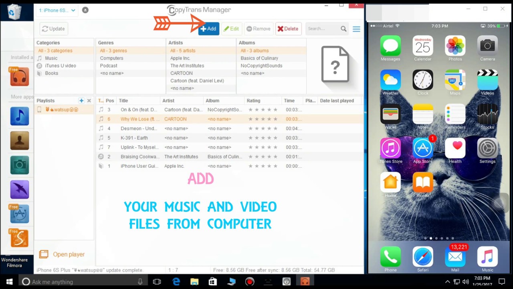This screenshot has width=513, height=289.
Task: Select All - 3 categories
Action: pos(55,51)
